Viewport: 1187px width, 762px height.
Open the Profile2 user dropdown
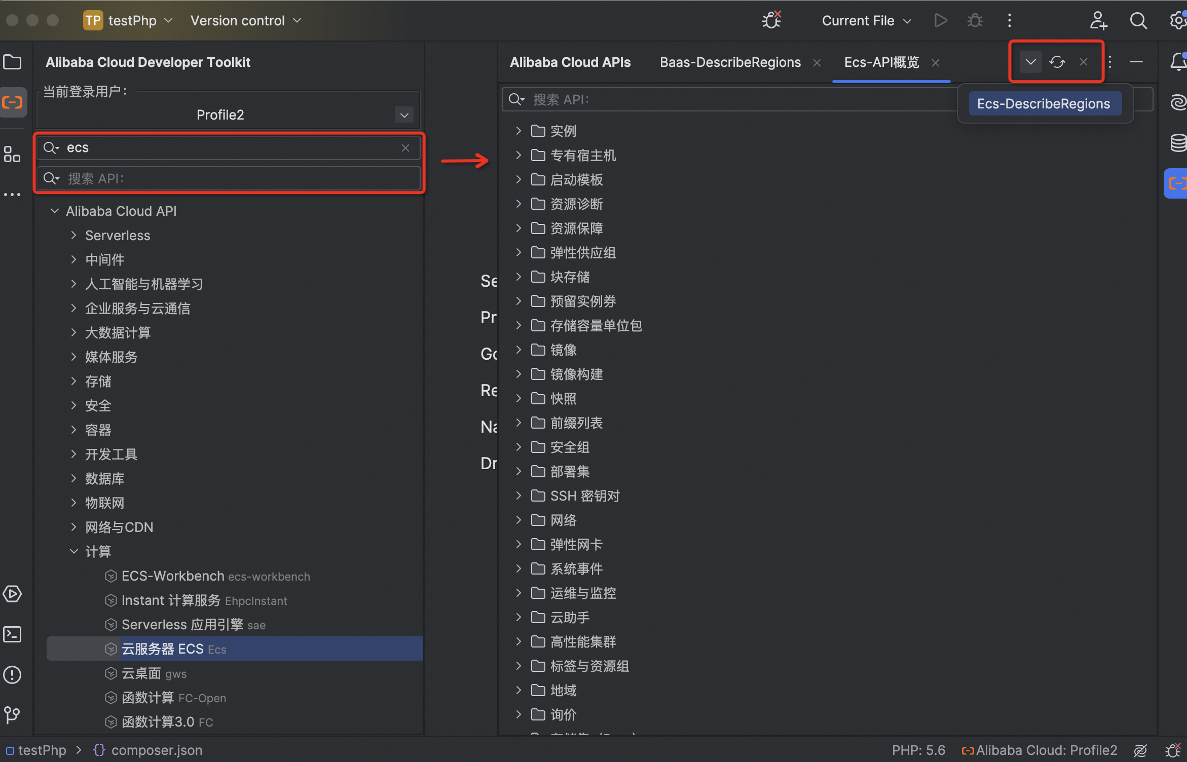[x=404, y=115]
